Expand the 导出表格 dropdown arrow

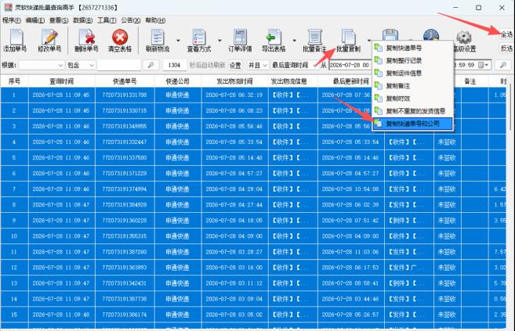tap(294, 41)
